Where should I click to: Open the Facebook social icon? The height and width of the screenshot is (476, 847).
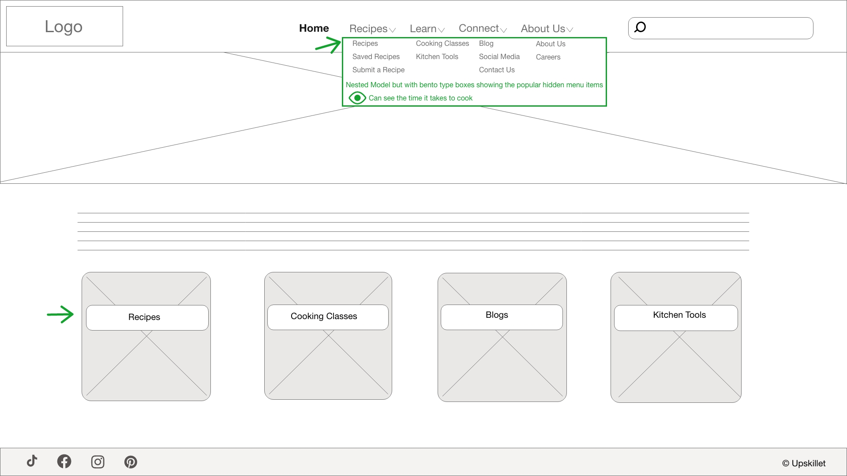click(x=64, y=461)
